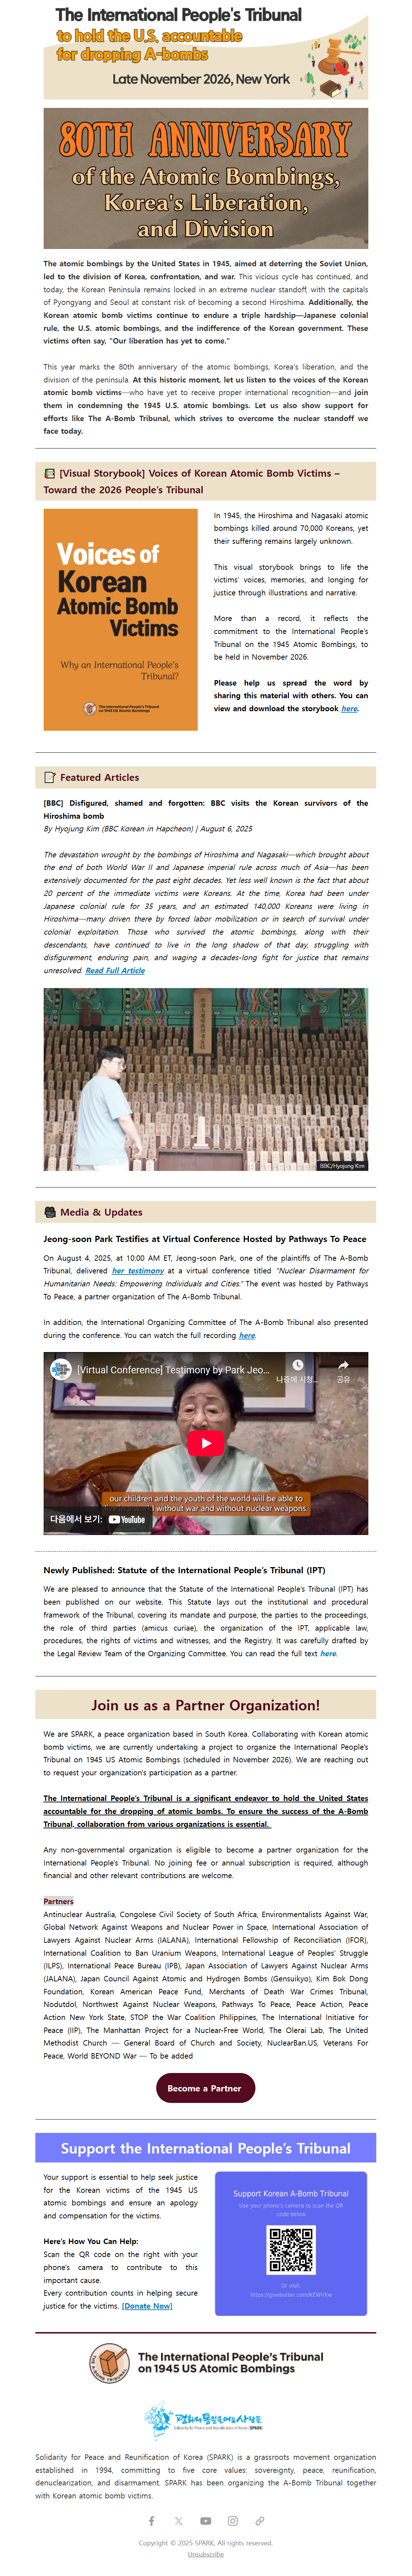Click the chain link icon in footer
Screen dimensions: 412x2576
pos(260,2521)
